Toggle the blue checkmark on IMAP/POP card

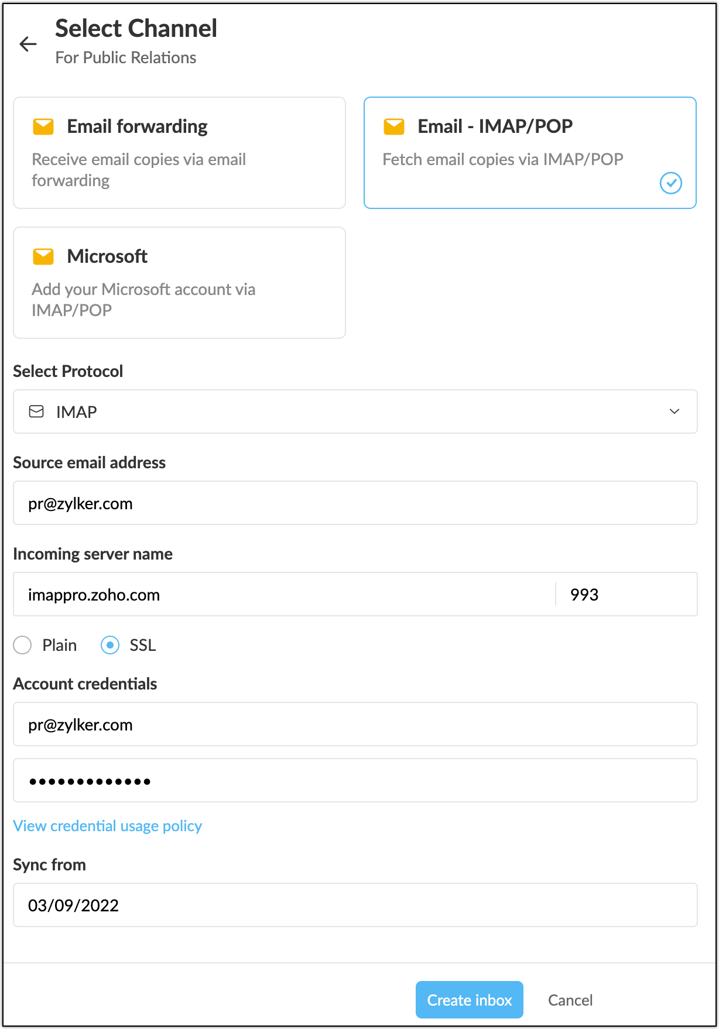[671, 183]
